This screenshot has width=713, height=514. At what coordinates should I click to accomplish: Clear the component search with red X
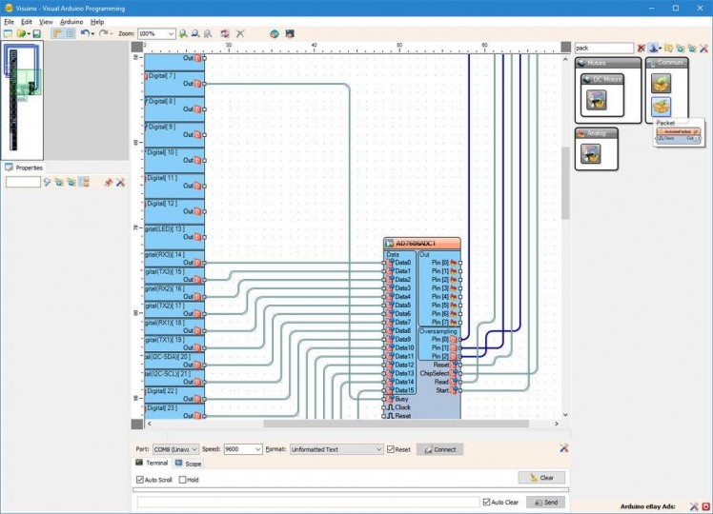642,48
